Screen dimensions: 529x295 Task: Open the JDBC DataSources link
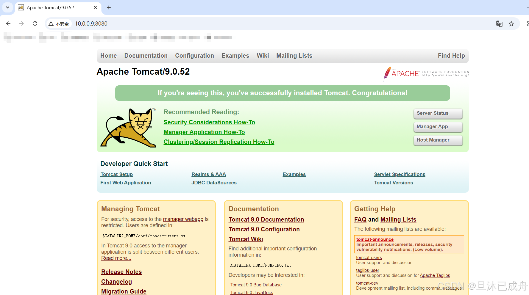pos(214,183)
